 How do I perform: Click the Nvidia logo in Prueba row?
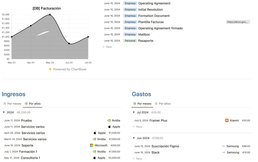[109, 120]
